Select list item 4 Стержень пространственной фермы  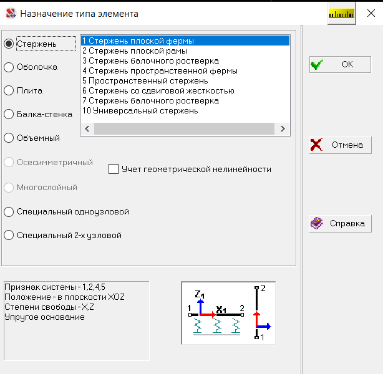click(185, 71)
